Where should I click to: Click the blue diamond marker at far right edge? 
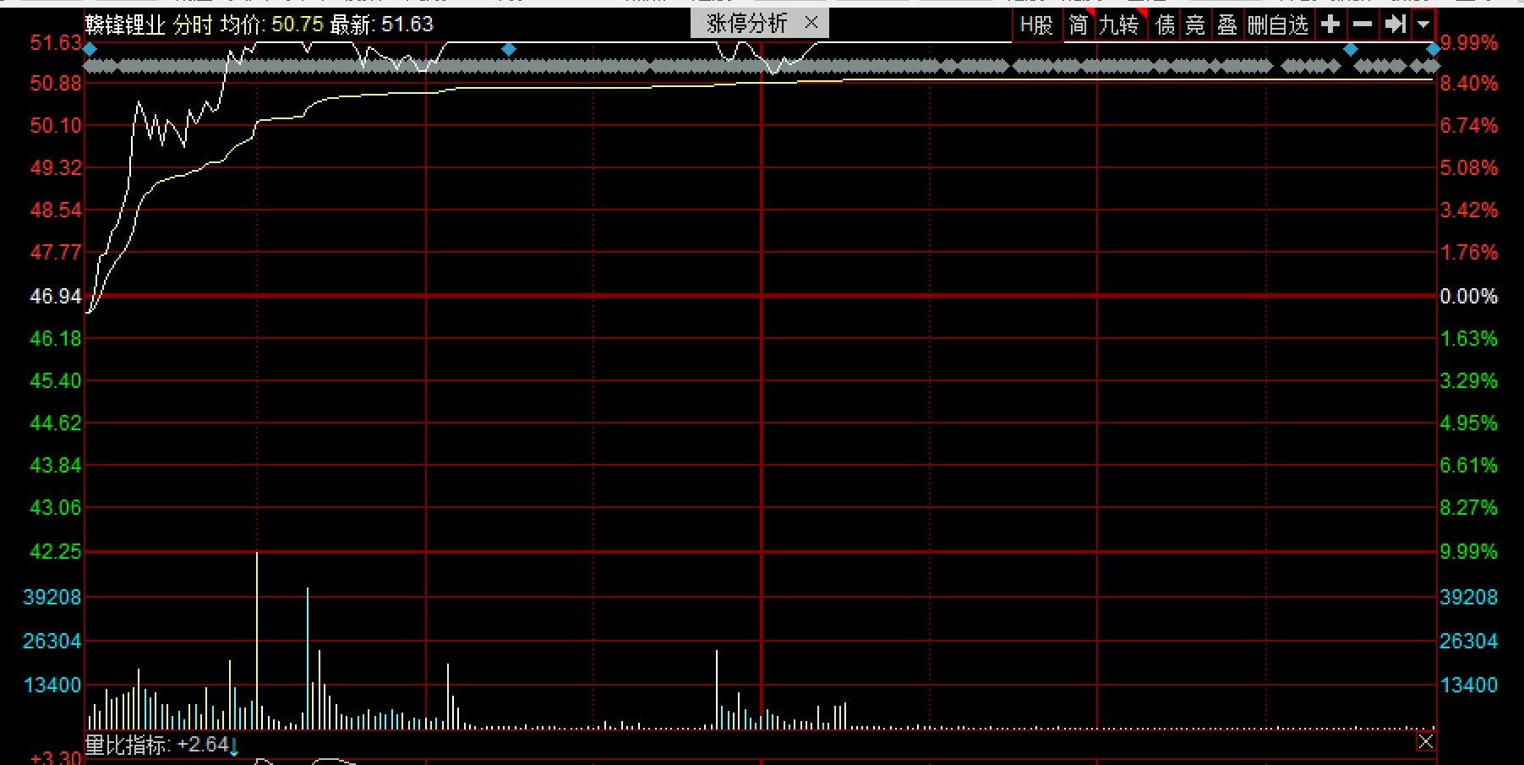coord(1433,50)
